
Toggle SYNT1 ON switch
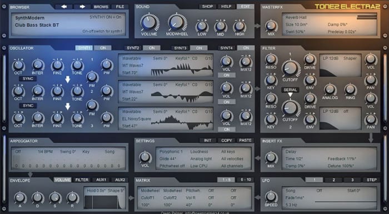click(x=102, y=48)
